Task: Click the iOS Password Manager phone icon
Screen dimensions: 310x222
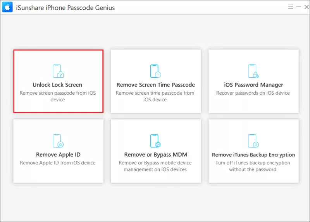Action: (x=253, y=71)
